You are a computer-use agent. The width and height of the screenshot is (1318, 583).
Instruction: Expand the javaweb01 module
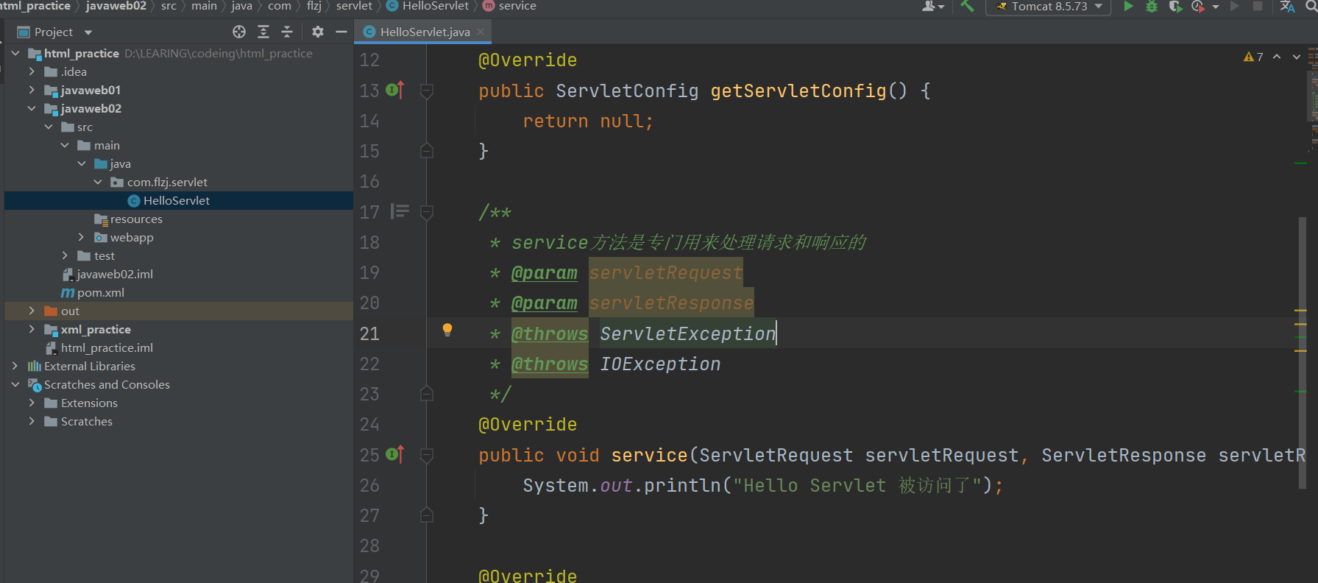[32, 90]
